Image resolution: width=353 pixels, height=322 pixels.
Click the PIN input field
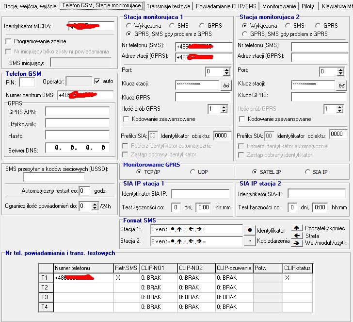point(27,82)
